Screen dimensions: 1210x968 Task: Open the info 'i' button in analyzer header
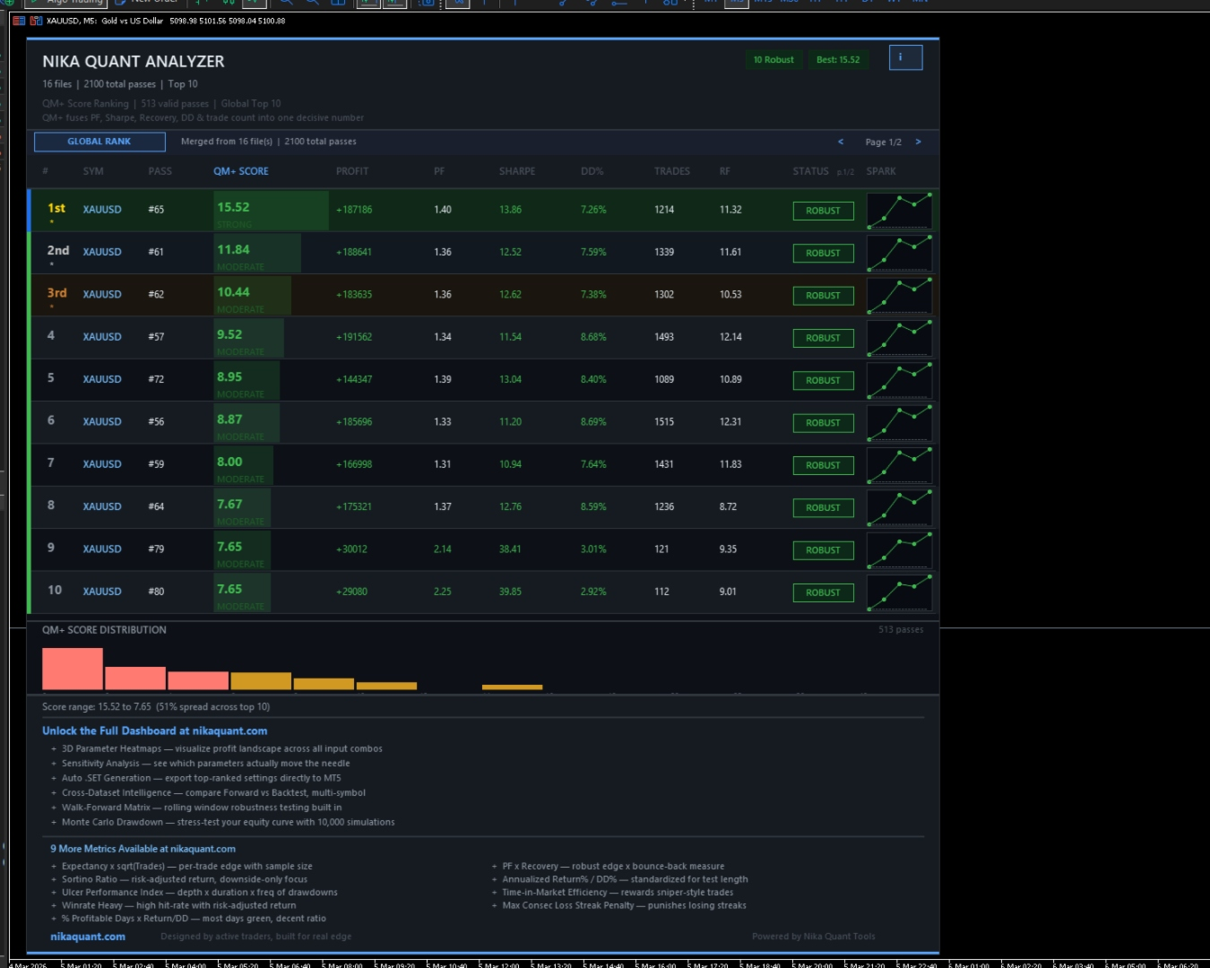905,57
